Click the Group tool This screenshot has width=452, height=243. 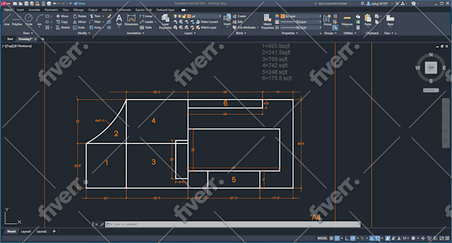327,20
